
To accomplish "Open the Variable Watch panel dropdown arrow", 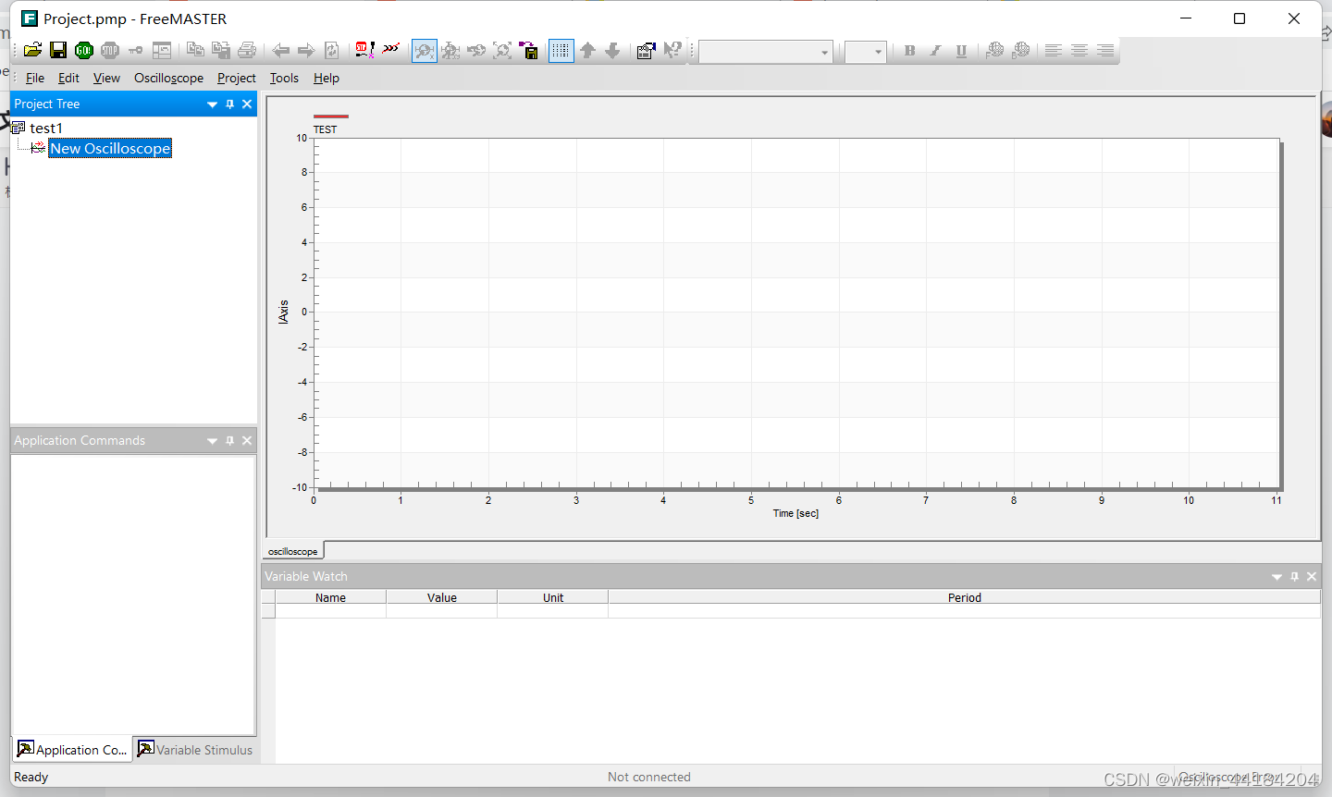I will pos(1276,577).
